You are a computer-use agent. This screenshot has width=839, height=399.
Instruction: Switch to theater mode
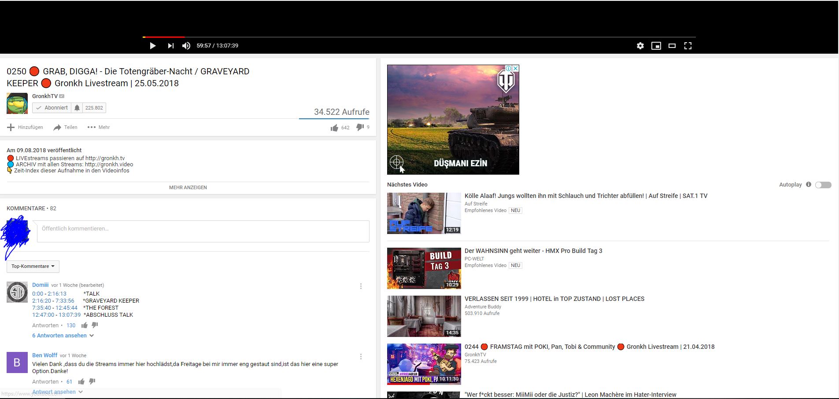pos(672,46)
